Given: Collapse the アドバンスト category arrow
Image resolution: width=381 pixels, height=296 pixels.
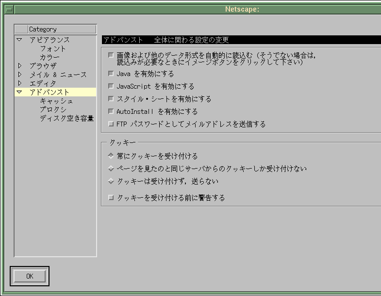Looking at the screenshot, I should point(19,92).
